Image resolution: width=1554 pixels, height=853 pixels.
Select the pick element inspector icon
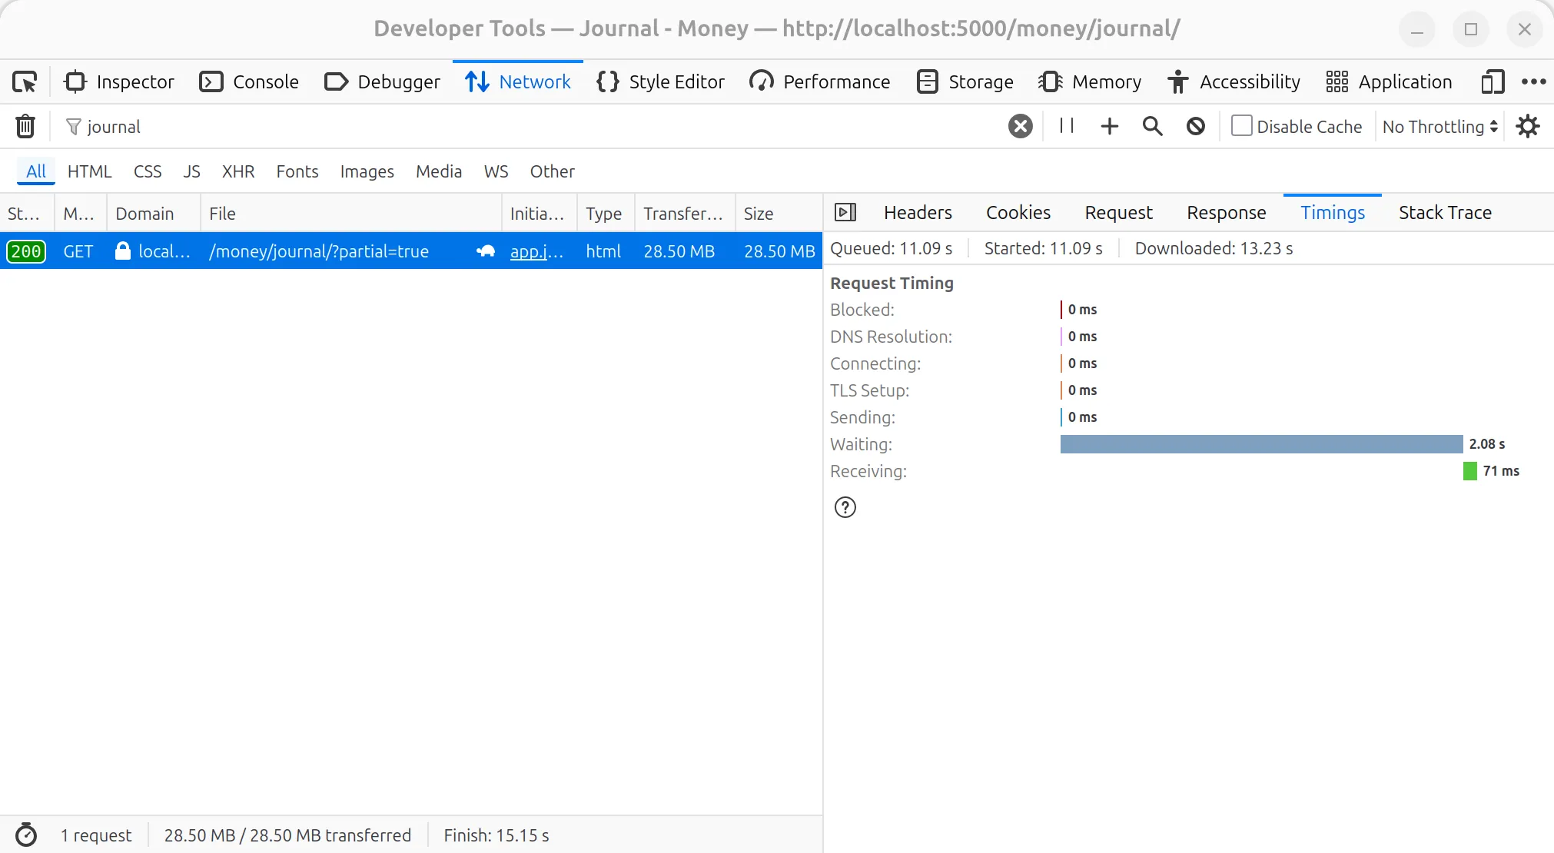coord(25,81)
